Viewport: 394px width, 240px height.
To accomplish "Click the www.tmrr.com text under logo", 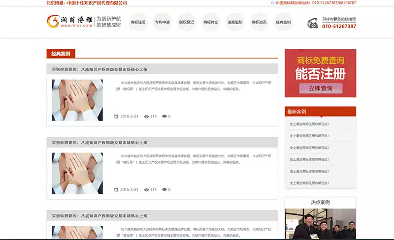I will tap(76, 26).
